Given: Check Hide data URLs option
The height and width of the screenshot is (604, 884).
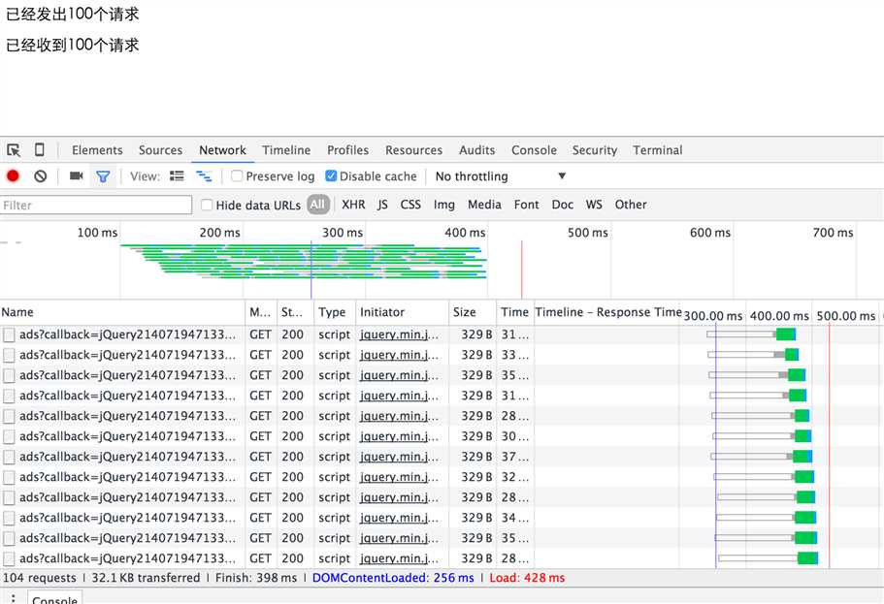Looking at the screenshot, I should 207,205.
